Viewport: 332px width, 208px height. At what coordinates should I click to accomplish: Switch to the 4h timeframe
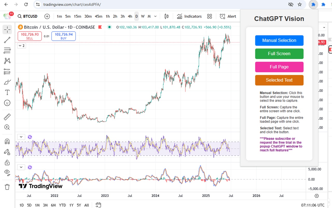point(130,16)
